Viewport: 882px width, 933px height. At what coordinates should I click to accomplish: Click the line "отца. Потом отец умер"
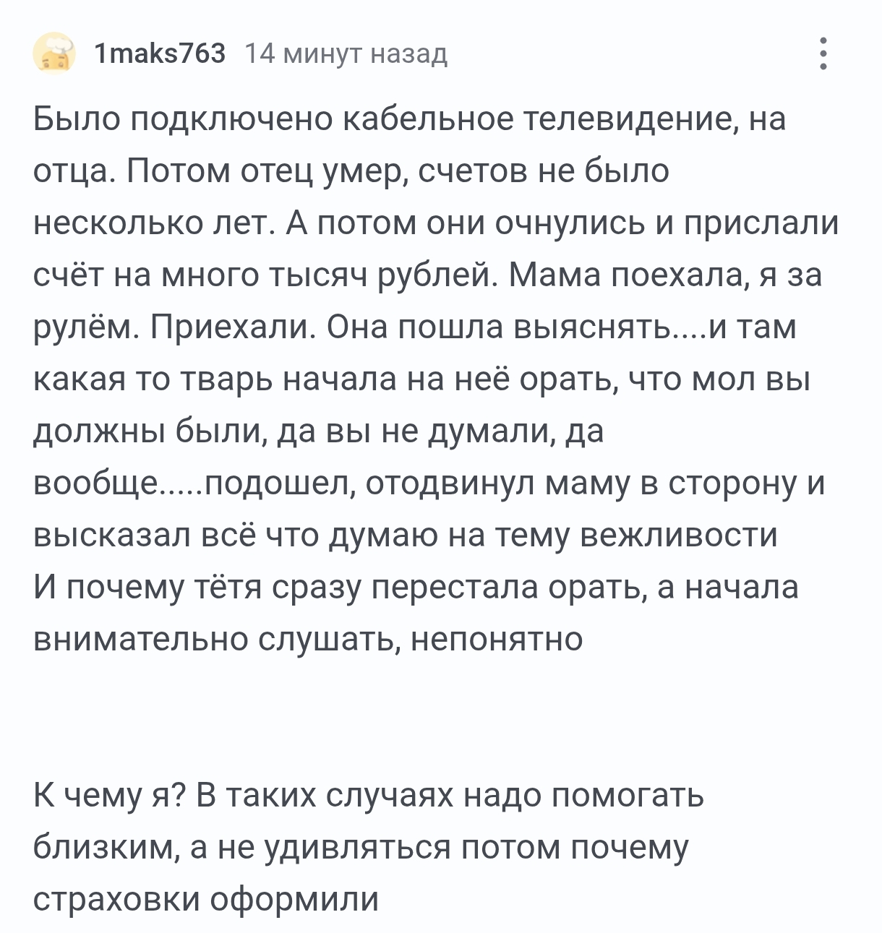[351, 171]
